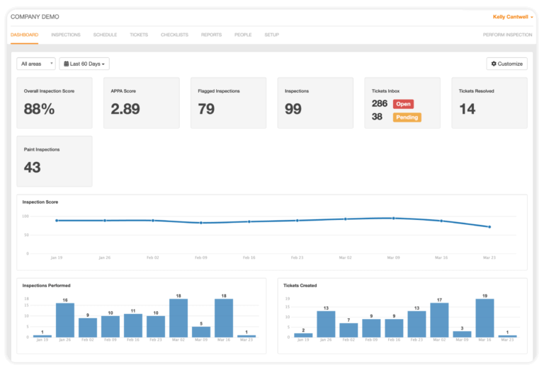Screen dimensions: 544x372
Task: Expand the Last 60 Days date filter
Action: (85, 64)
